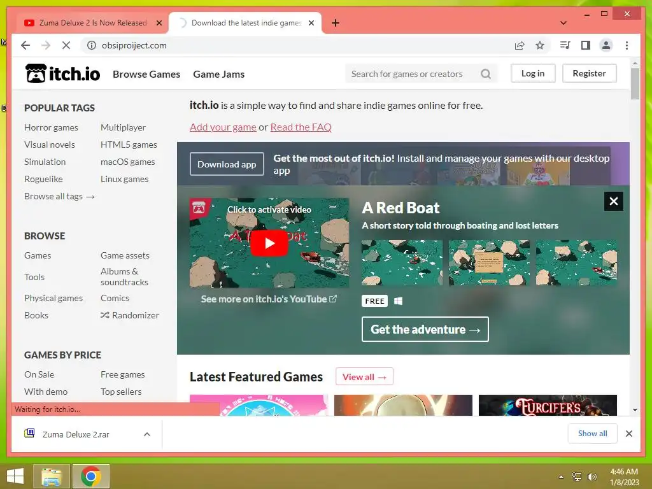Click the Chrome taskbar icon

(91, 476)
